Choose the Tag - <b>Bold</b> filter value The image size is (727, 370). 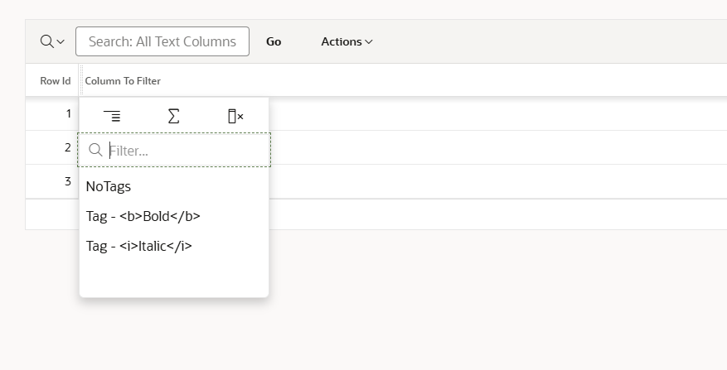coord(143,216)
